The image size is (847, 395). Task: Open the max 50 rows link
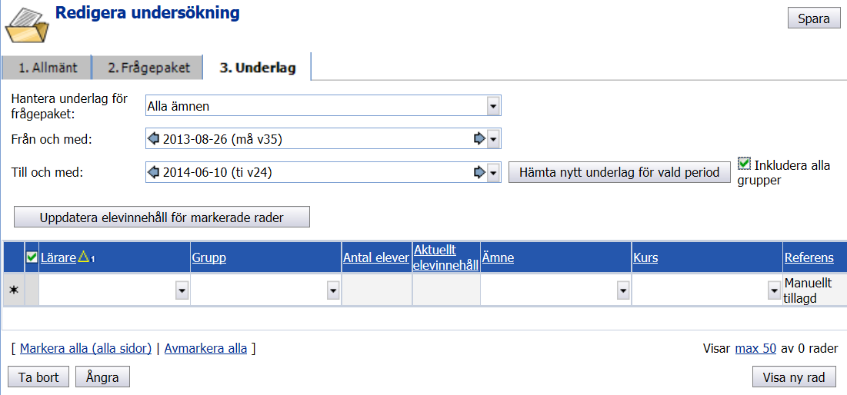click(755, 349)
